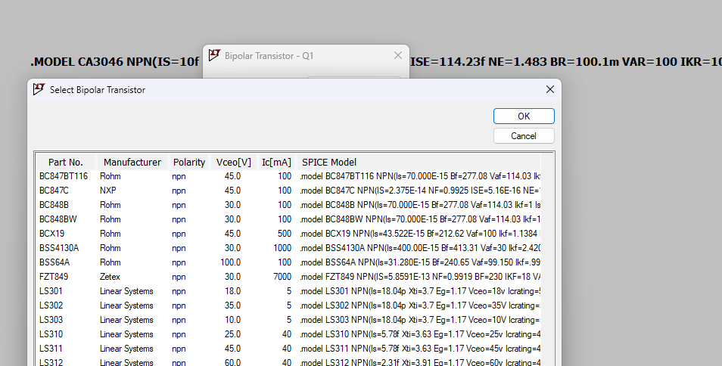Select the BC847C part number
This screenshot has width=722, height=366.
pyautogui.click(x=54, y=191)
